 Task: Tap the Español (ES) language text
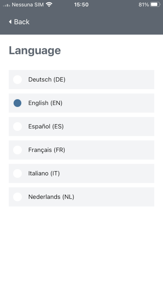[x=46, y=126]
